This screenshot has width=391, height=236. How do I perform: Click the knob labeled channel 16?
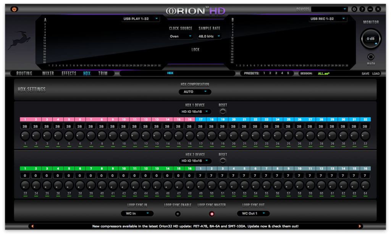[x=189, y=136]
